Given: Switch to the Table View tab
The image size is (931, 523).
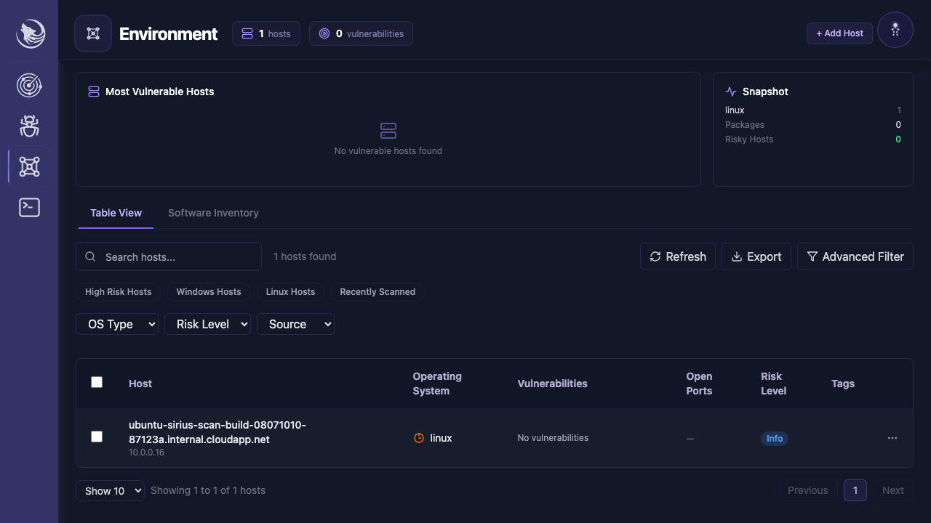Looking at the screenshot, I should click(x=116, y=213).
